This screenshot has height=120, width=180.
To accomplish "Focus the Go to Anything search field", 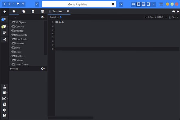I will pyautogui.click(x=79, y=4).
